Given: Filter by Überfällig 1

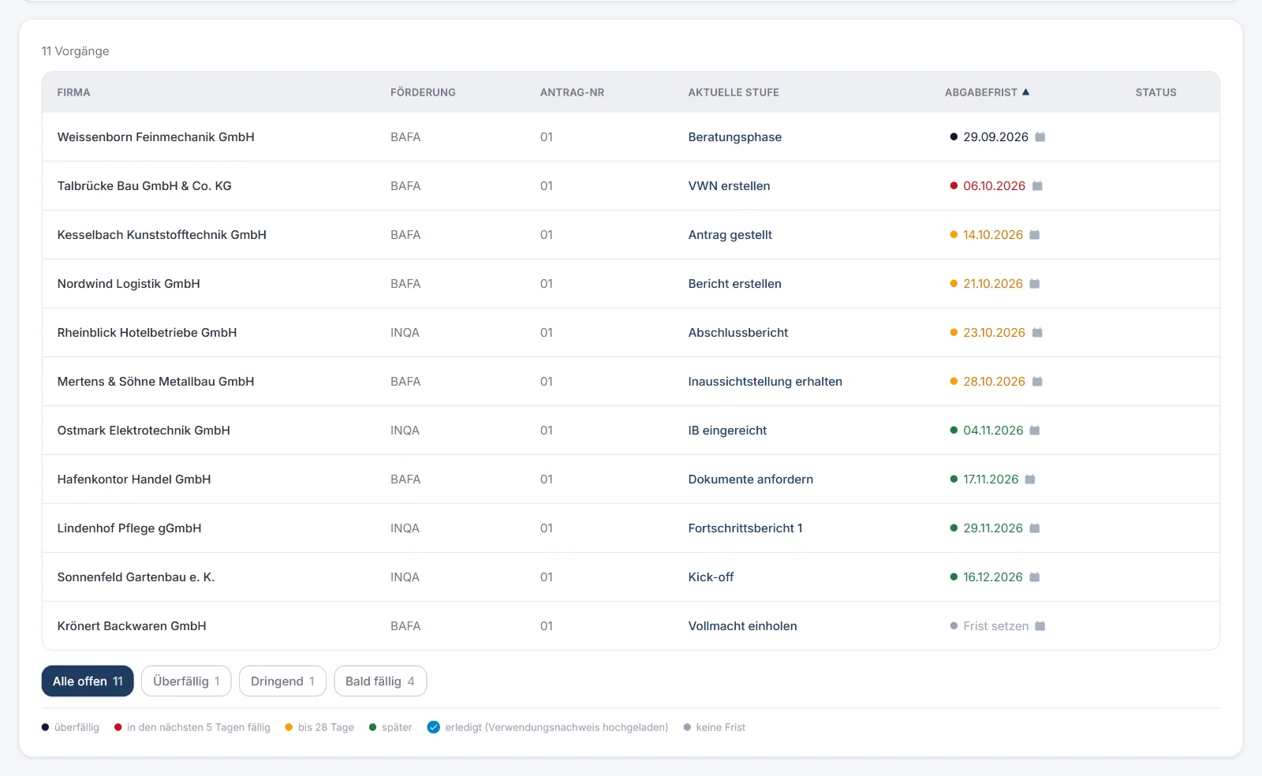Looking at the screenshot, I should (186, 681).
